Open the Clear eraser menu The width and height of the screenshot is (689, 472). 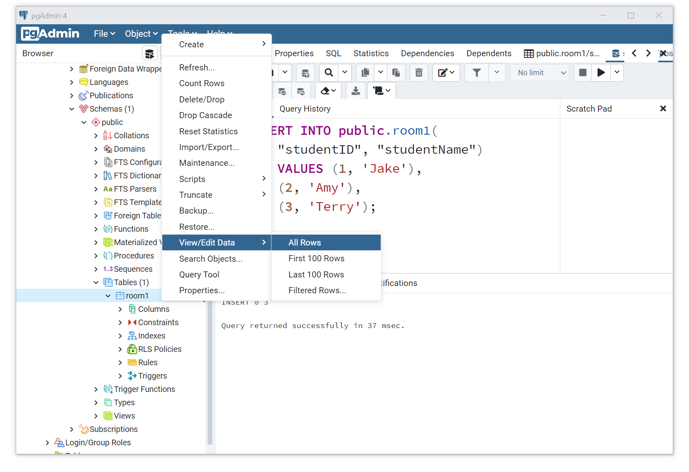328,91
